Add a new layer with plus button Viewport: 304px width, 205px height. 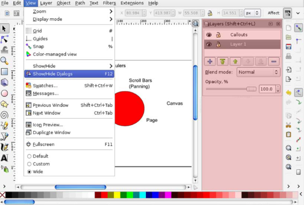[x=210, y=61]
